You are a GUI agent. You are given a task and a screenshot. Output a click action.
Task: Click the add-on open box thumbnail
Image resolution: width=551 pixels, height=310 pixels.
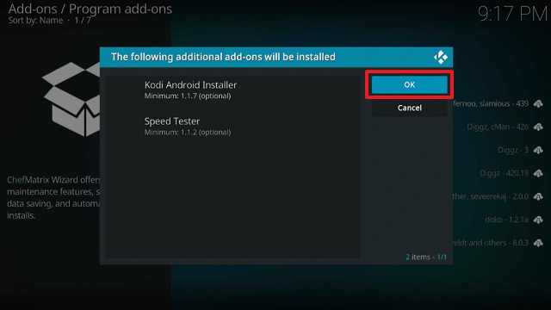pos(71,99)
